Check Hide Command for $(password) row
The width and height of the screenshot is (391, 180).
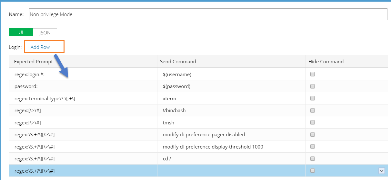tap(312, 86)
